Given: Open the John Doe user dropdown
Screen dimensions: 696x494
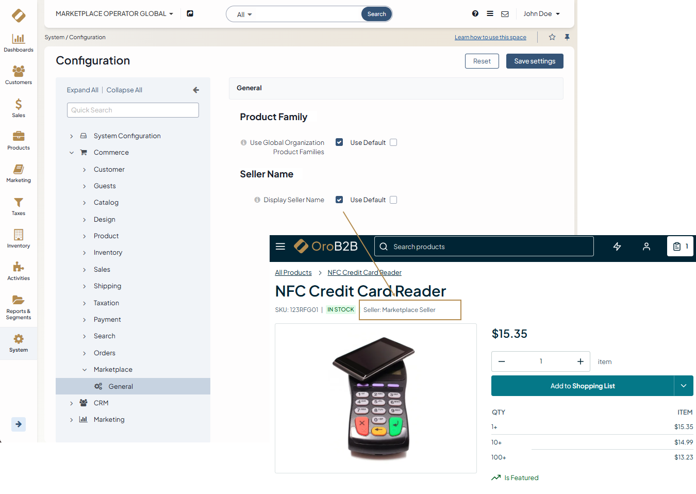Looking at the screenshot, I should point(541,14).
